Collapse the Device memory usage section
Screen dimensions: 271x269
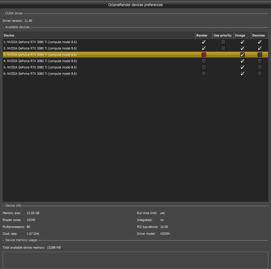click(4, 240)
